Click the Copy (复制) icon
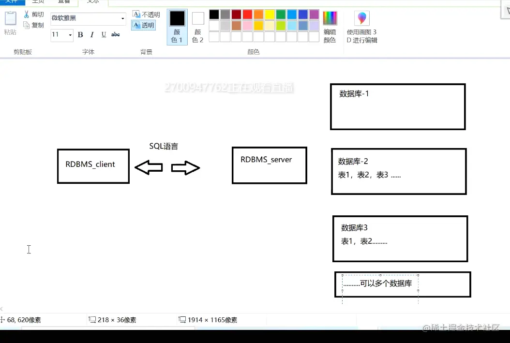 tap(28, 25)
